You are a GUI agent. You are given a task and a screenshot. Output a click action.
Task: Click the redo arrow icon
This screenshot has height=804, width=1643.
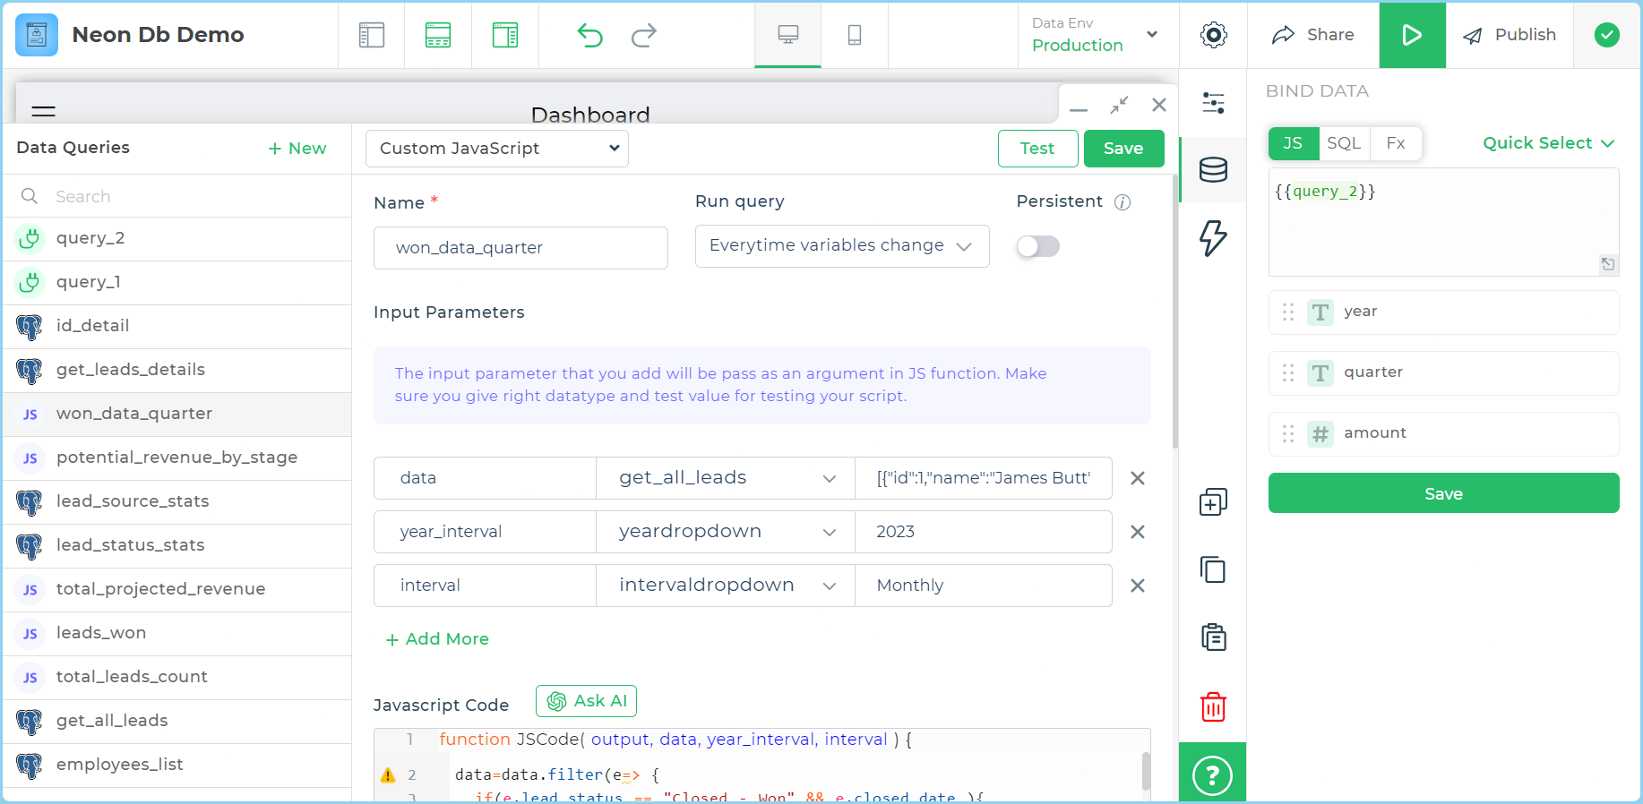click(x=643, y=35)
